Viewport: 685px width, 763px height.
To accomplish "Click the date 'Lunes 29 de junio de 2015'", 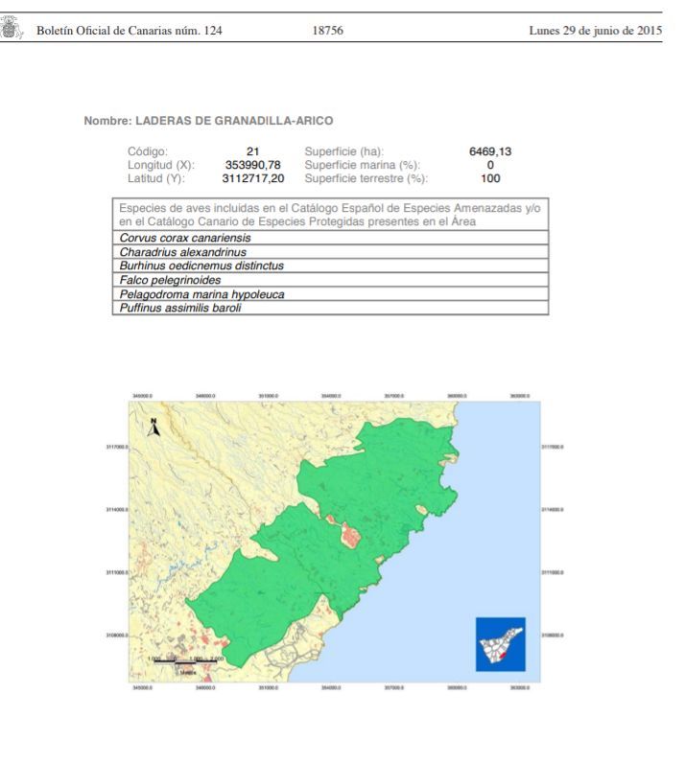I will (x=595, y=31).
